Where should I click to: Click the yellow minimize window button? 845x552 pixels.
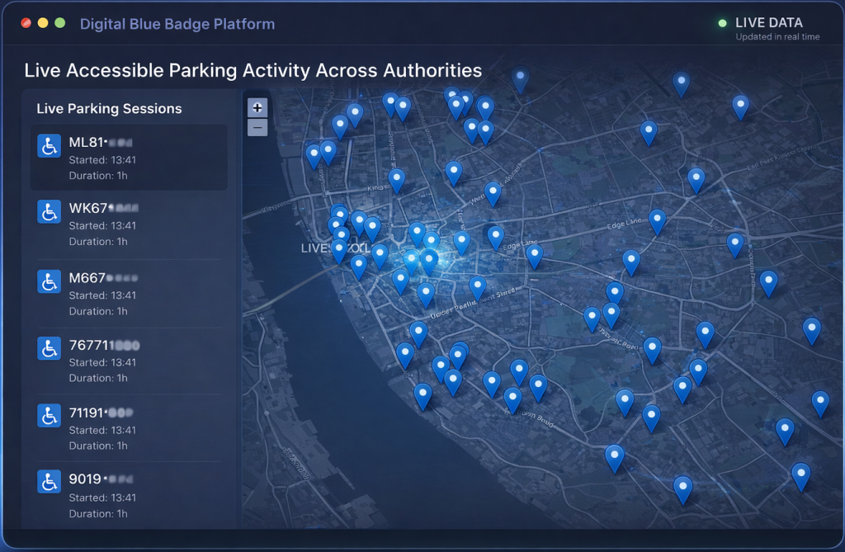click(43, 23)
